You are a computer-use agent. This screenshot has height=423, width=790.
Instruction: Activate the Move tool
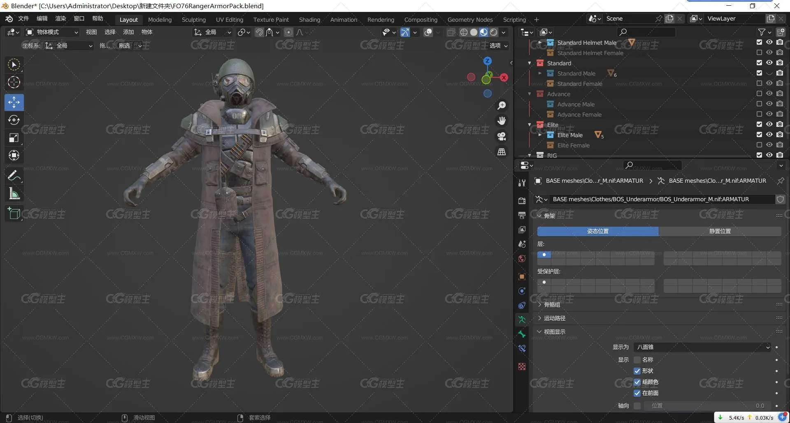coord(14,102)
